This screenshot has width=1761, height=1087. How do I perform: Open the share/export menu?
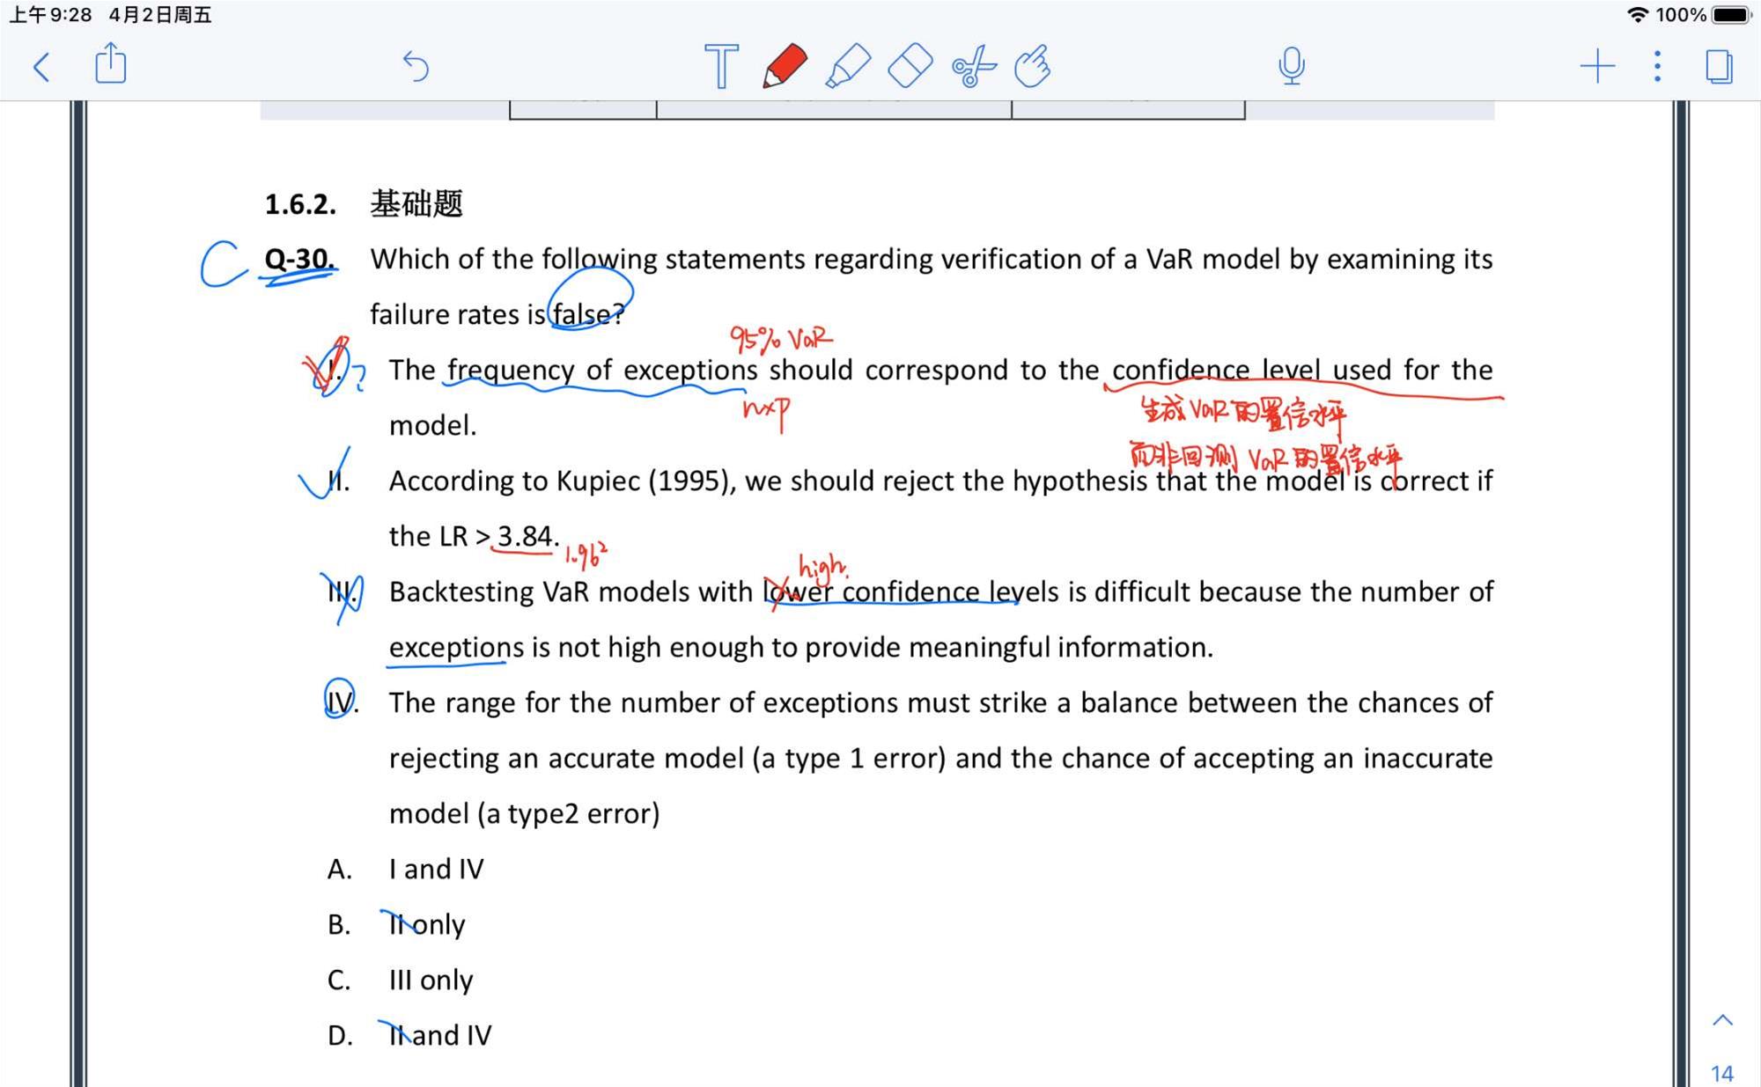click(x=110, y=64)
